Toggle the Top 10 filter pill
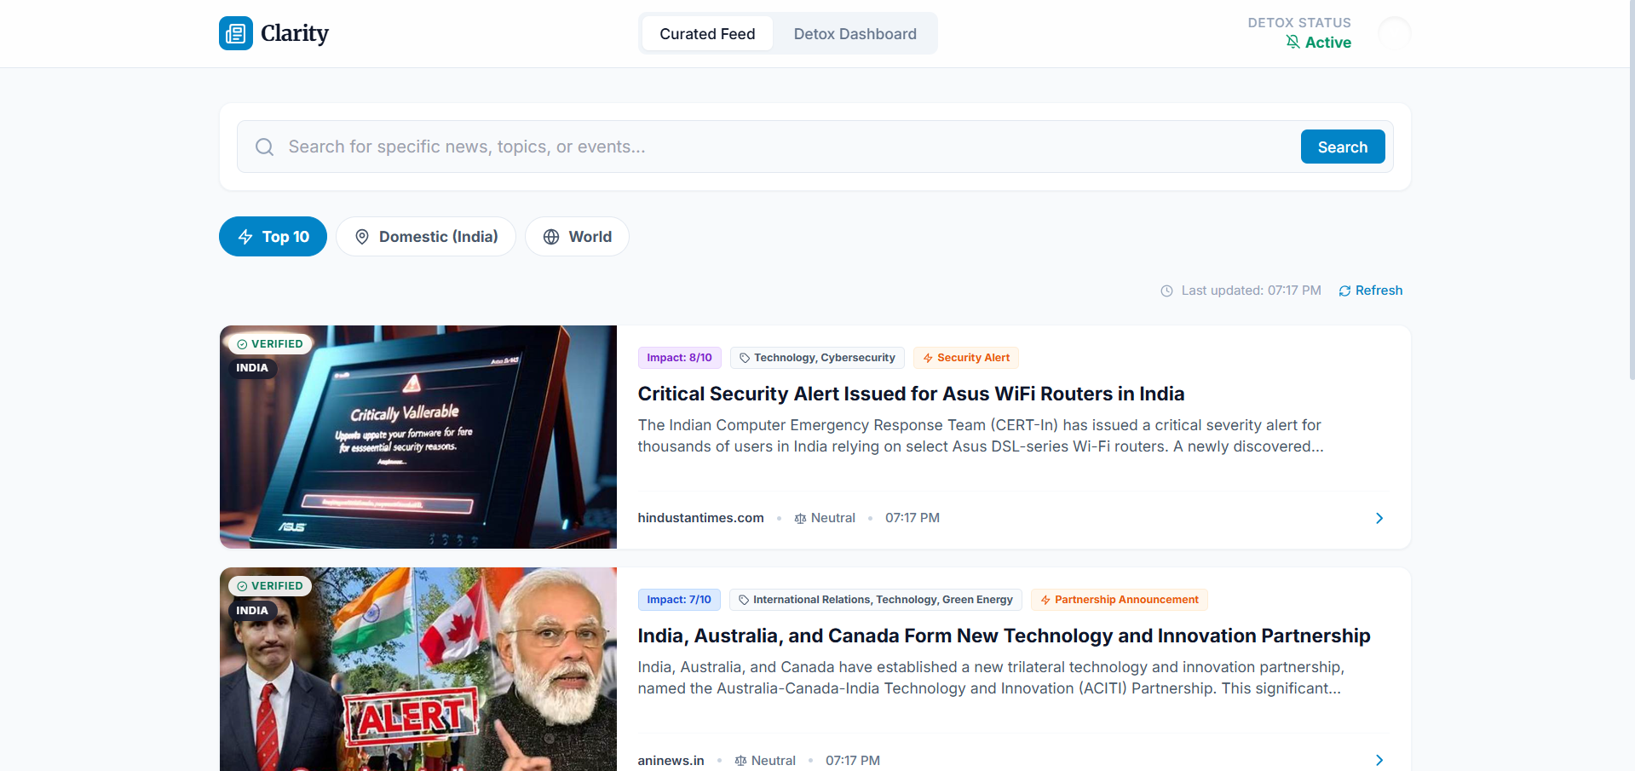This screenshot has height=771, width=1635. (273, 237)
